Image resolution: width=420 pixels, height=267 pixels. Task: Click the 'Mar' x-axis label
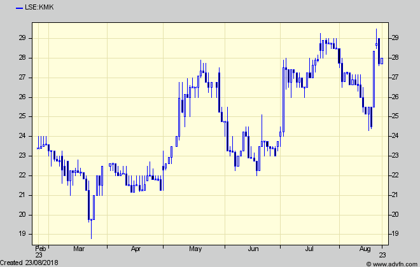pos(79,249)
